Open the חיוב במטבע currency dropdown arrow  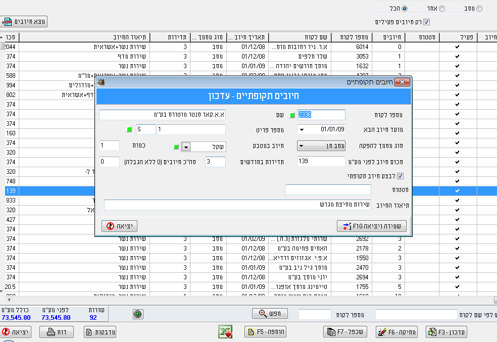(x=186, y=147)
